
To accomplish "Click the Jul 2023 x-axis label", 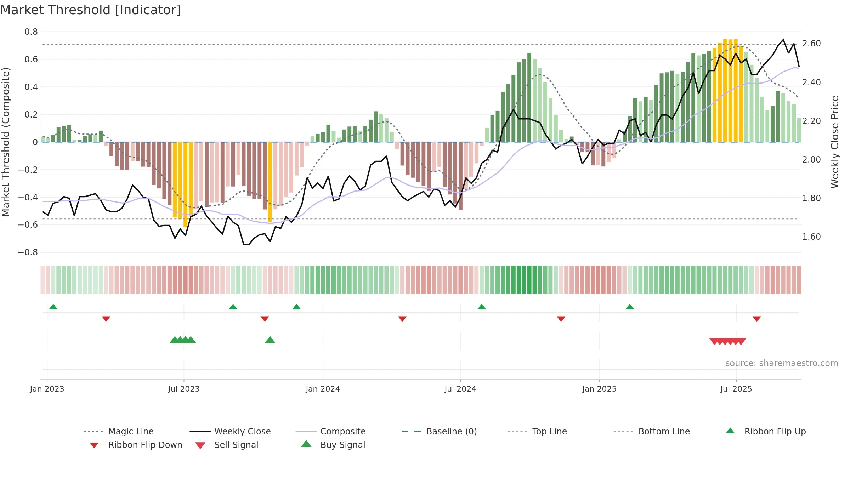I will click(x=184, y=389).
